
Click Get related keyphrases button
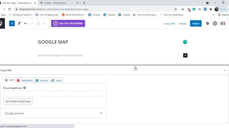pos(18,101)
